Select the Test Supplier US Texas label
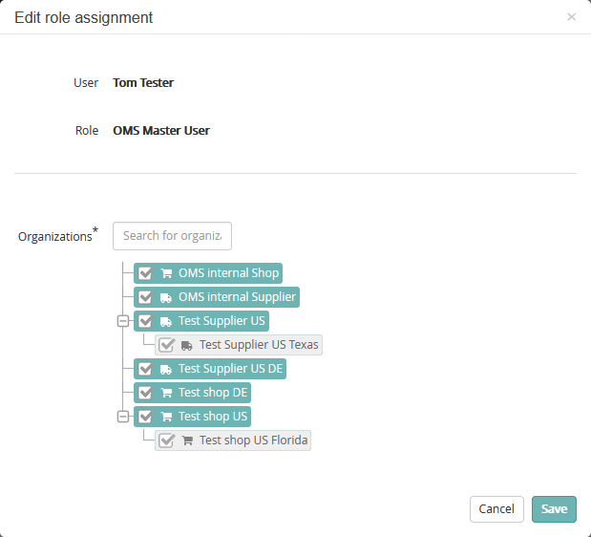591x537 pixels. pyautogui.click(x=259, y=345)
